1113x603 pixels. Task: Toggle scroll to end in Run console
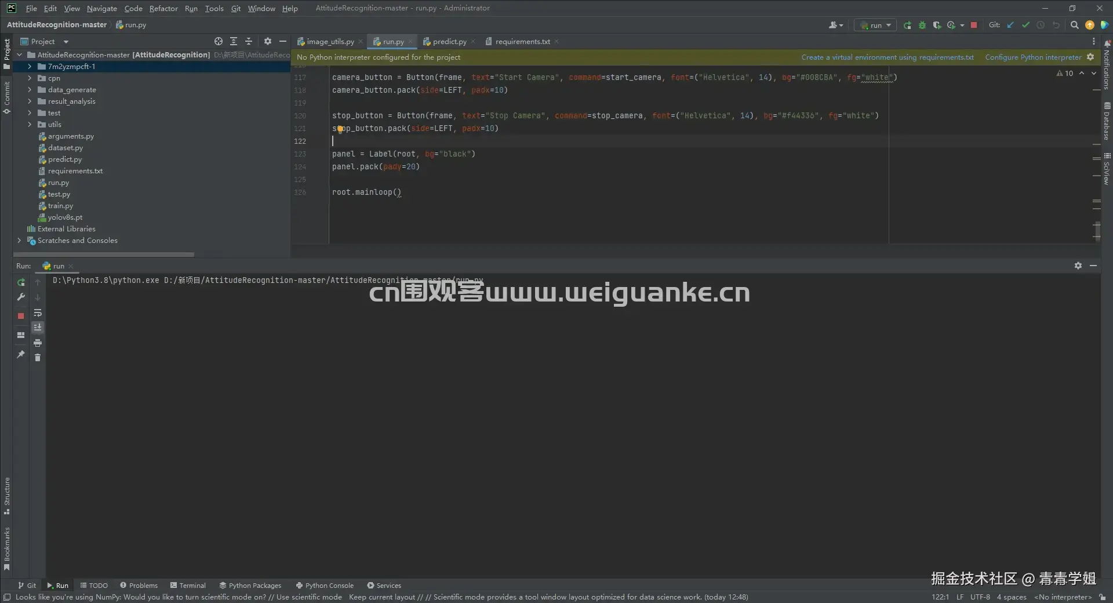(38, 328)
